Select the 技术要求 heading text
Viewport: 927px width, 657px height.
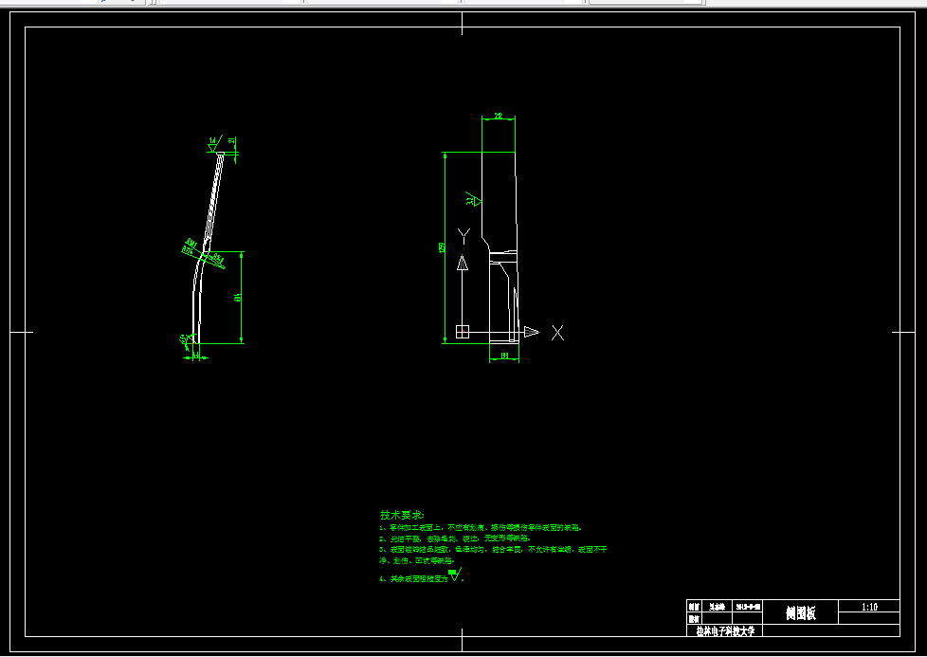click(402, 515)
